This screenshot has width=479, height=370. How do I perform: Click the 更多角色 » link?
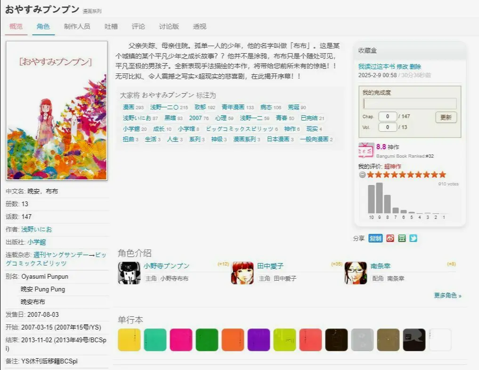(x=447, y=296)
